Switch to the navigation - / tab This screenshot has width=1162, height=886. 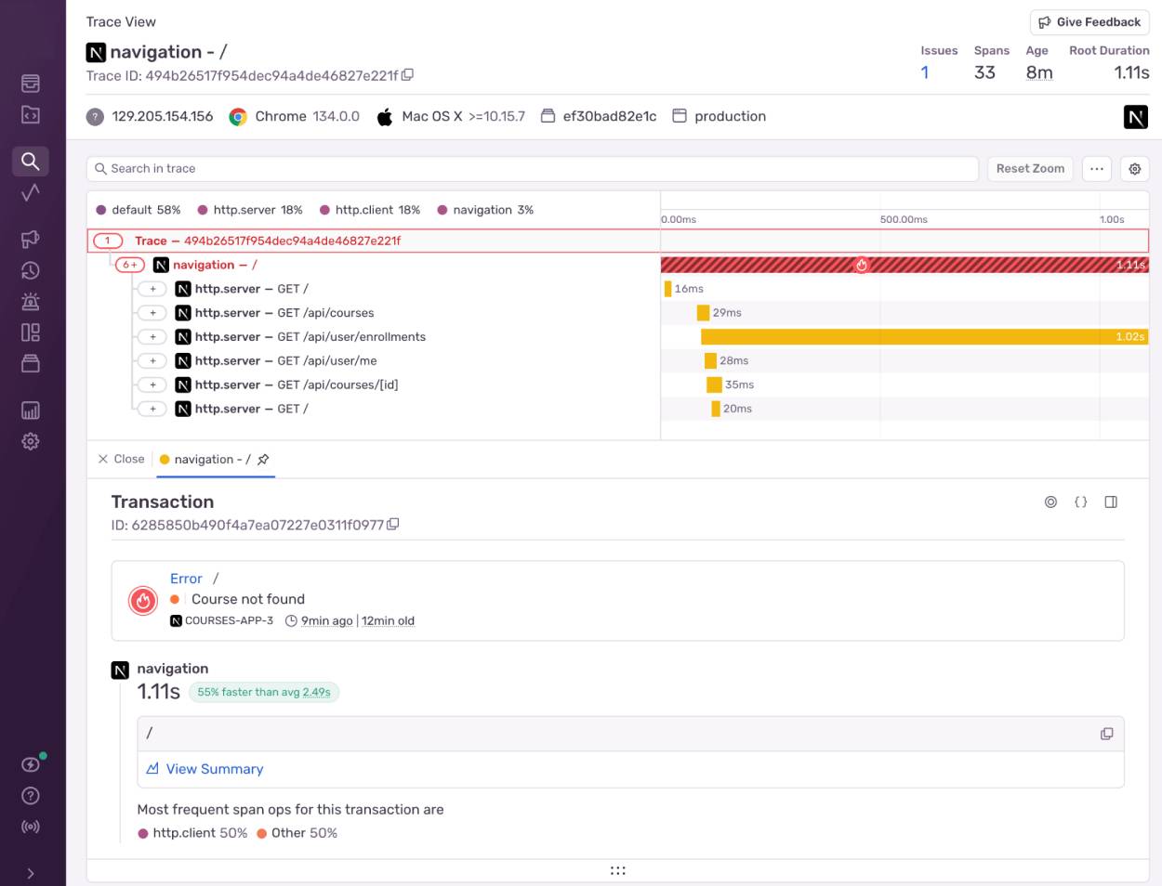pos(213,459)
